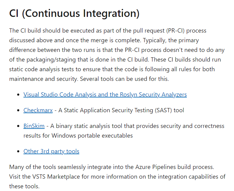234x191 pixels.
Task: Click the closing text 'these tools.'
Action: click(24, 186)
